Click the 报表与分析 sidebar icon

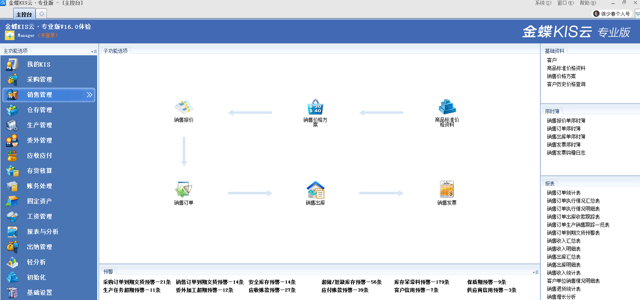(x=12, y=232)
